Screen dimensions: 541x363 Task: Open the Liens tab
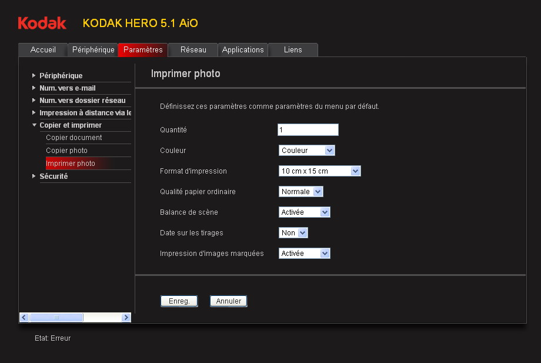point(293,50)
